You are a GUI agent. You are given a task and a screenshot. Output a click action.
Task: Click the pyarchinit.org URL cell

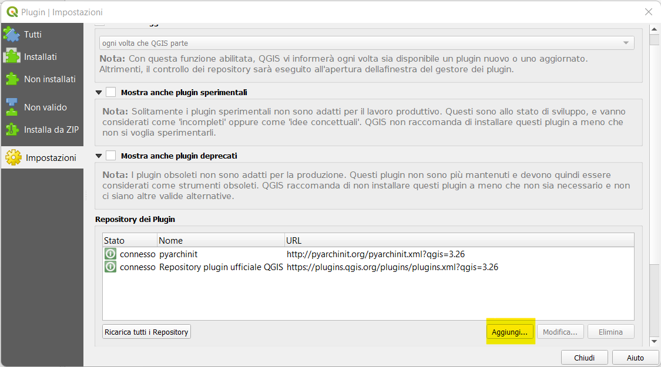point(375,254)
